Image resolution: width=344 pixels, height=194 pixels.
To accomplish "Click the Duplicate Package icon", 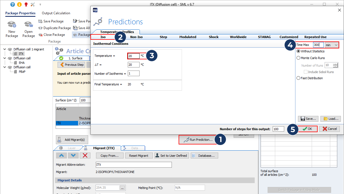I will [x=40, y=28].
